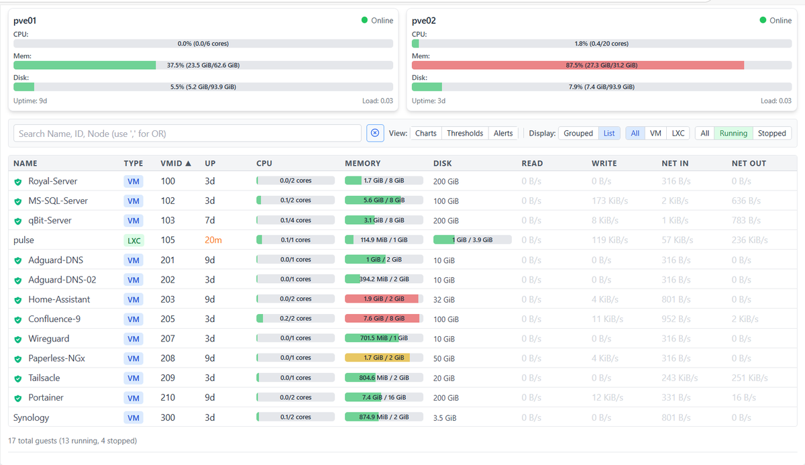Image resolution: width=805 pixels, height=465 pixels.
Task: Switch display to List mode
Action: pos(609,133)
